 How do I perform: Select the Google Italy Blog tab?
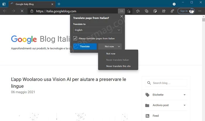pyautogui.click(x=32, y=4)
